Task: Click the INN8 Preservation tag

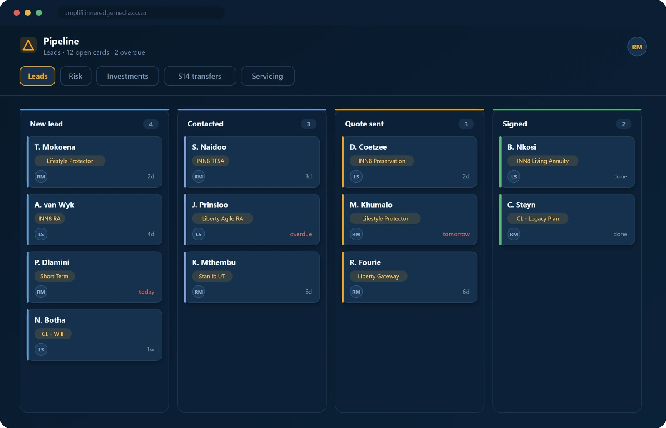Action: (382, 161)
